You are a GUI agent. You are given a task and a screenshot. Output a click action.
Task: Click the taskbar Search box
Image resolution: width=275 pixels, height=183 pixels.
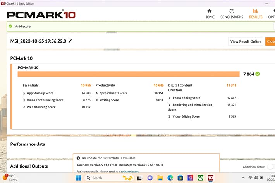(109, 178)
